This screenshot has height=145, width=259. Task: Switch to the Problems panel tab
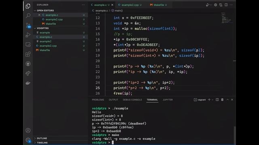click(98, 100)
